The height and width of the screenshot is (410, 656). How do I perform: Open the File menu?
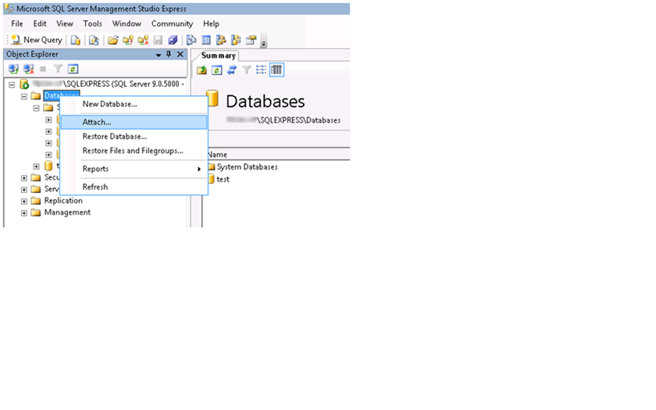click(x=17, y=24)
